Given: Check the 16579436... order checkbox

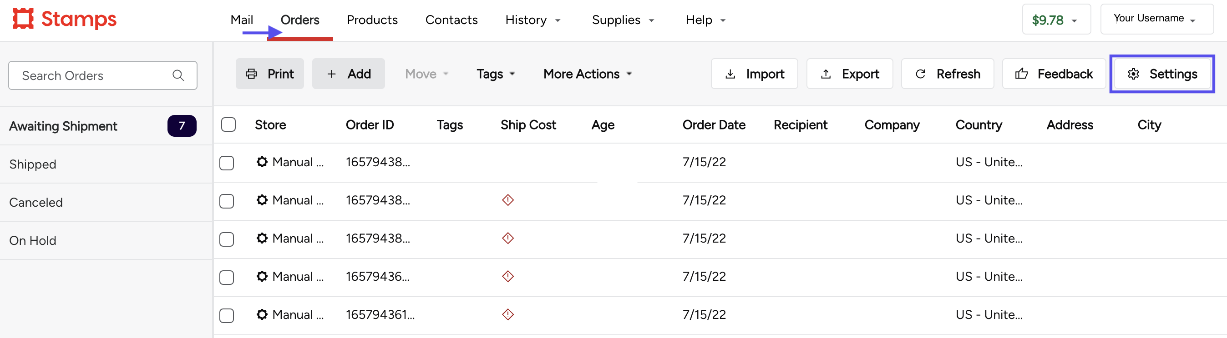Looking at the screenshot, I should click(227, 278).
